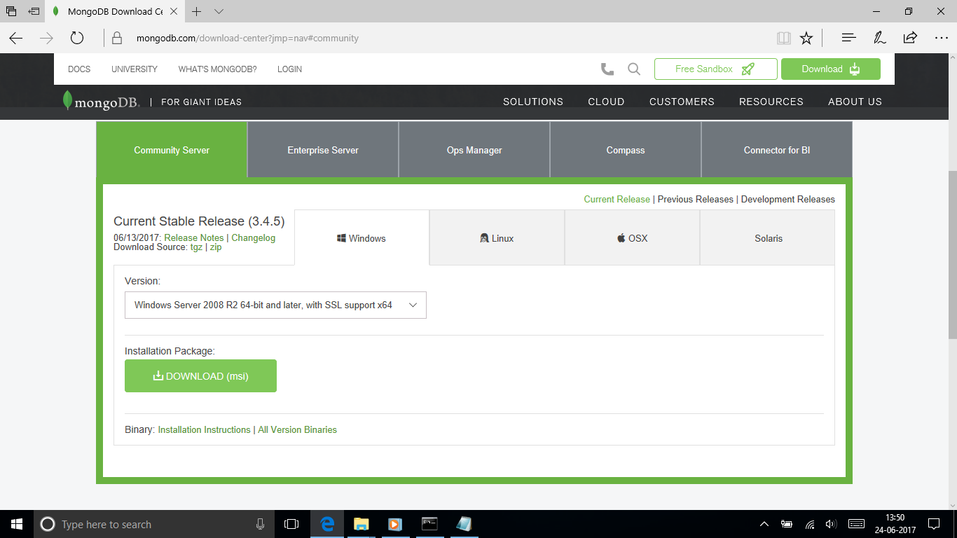Image resolution: width=957 pixels, height=538 pixels.
Task: Click the refresh page icon
Action: 76,38
